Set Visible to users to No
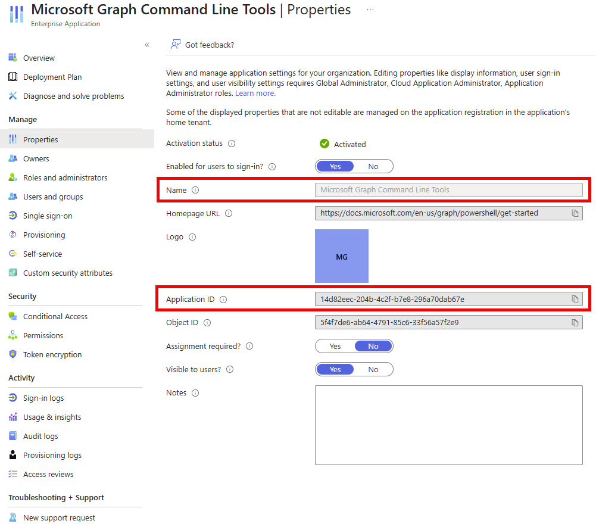596x530 pixels. (373, 370)
